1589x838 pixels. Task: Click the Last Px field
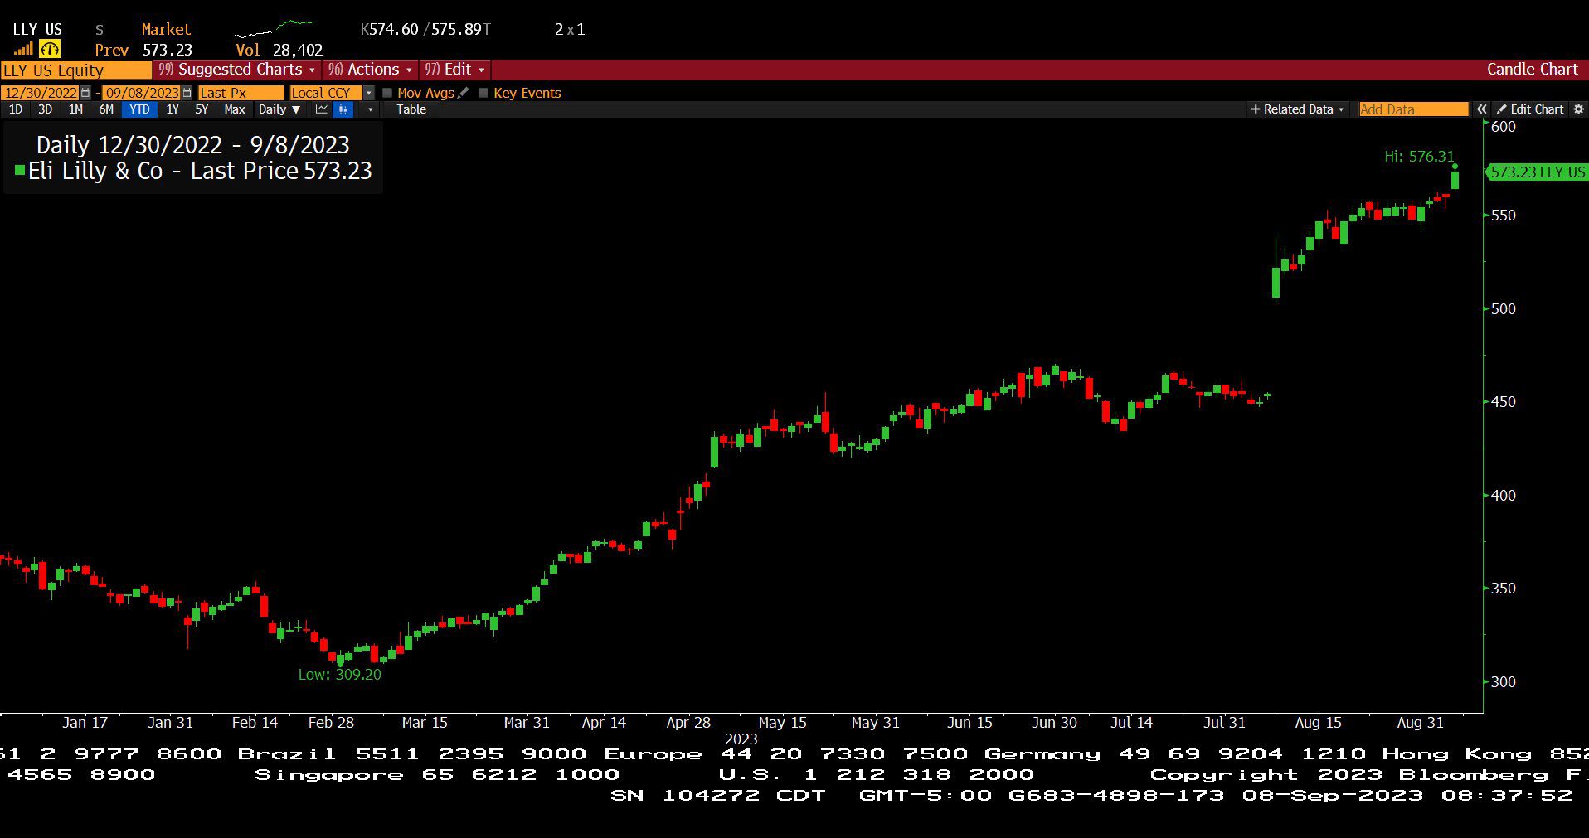pos(241,93)
